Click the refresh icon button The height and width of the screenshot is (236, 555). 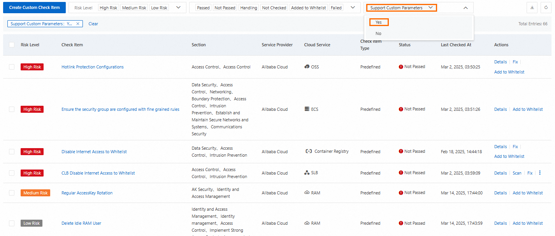tap(546, 7)
